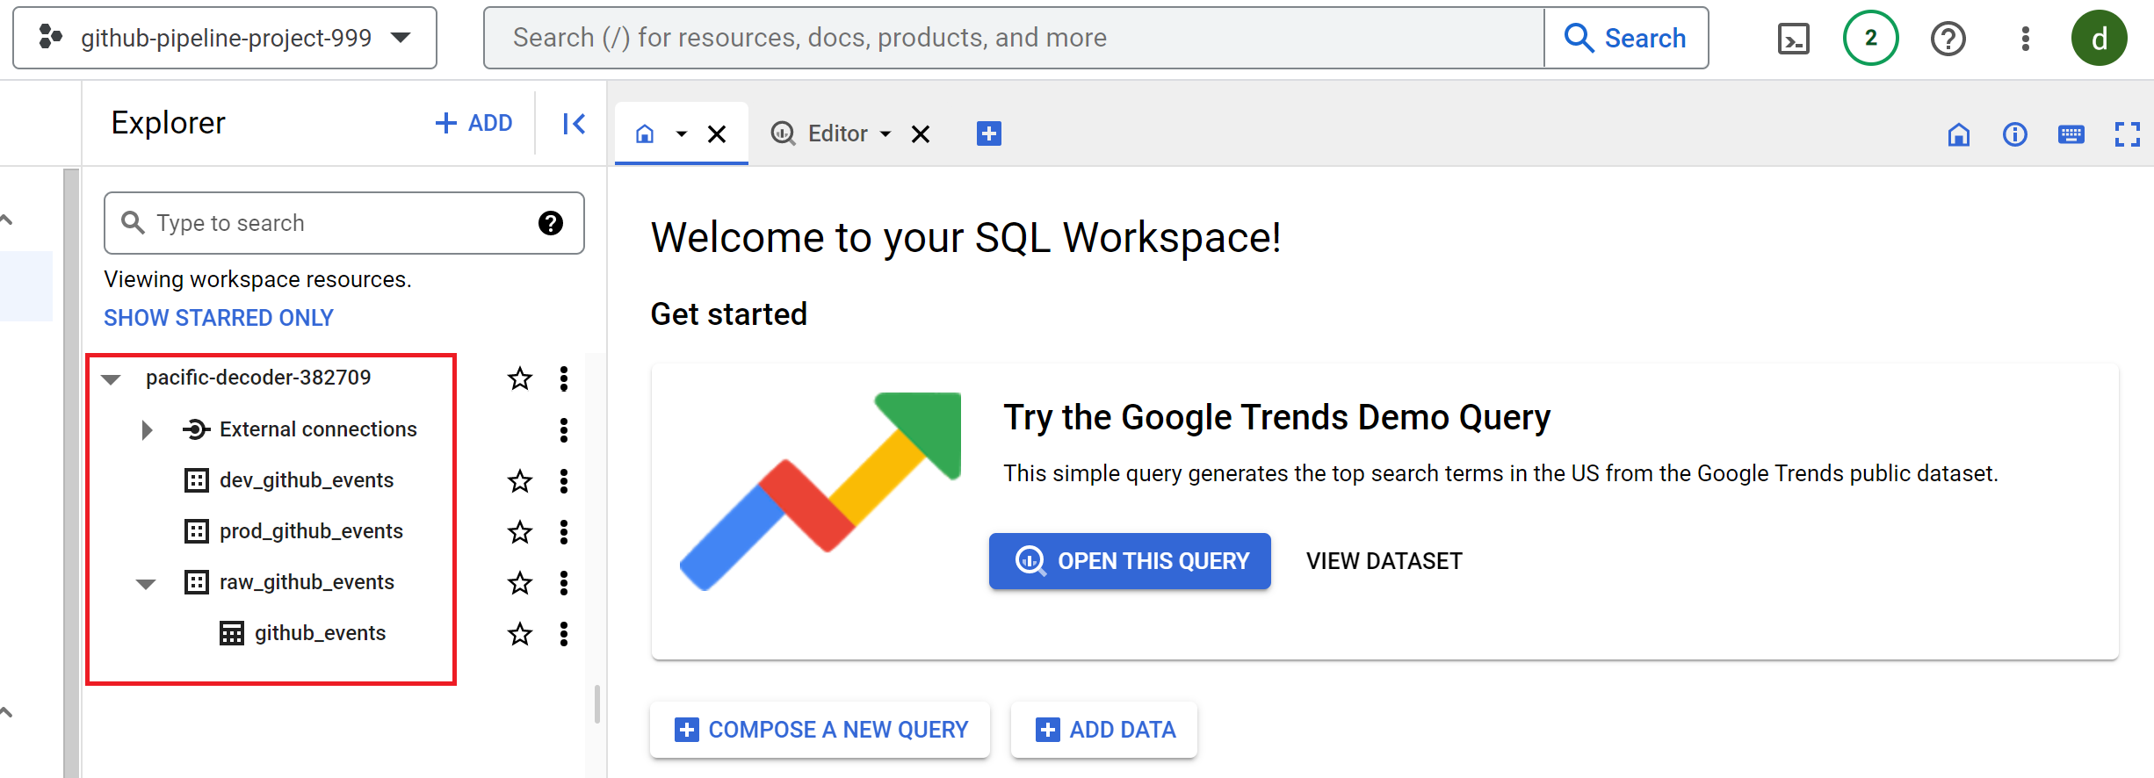This screenshot has height=778, width=2154.
Task: Select the prod_github_events dataset
Action: pos(311,531)
